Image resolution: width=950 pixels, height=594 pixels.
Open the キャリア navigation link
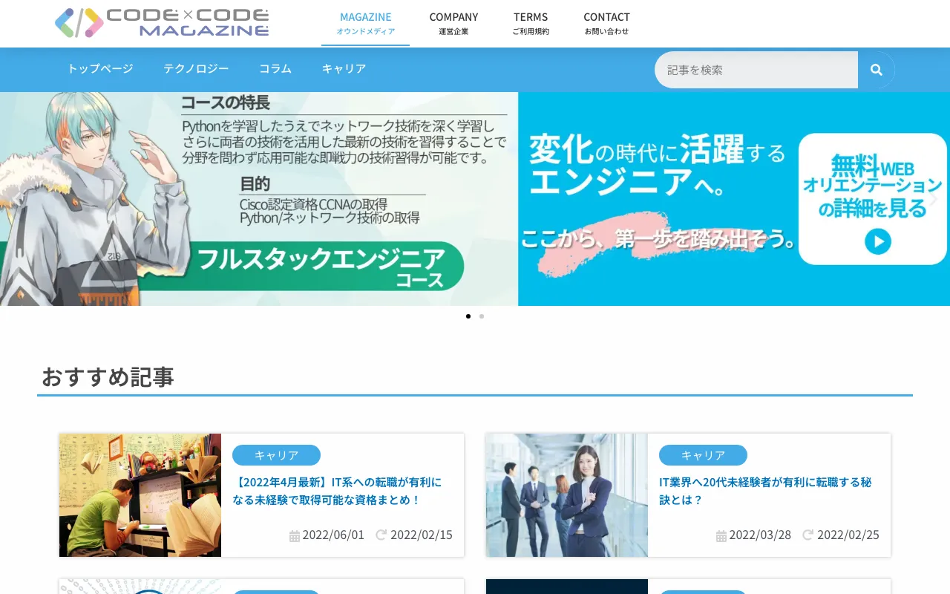[343, 68]
